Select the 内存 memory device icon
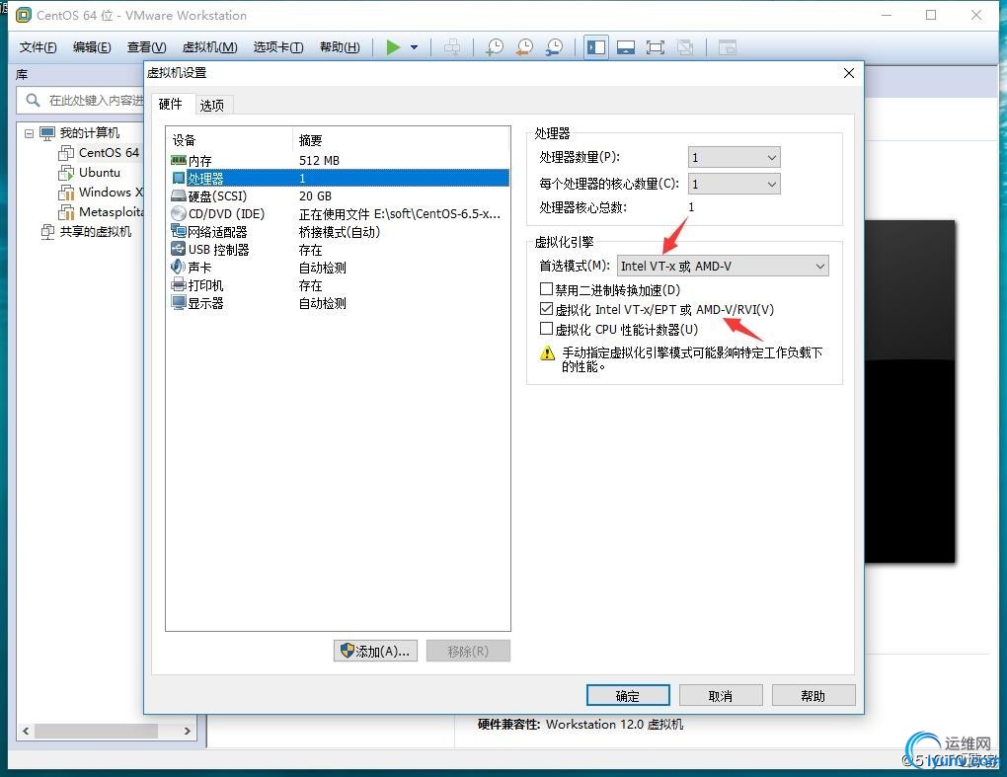Screen dimensions: 1007x777 point(179,160)
